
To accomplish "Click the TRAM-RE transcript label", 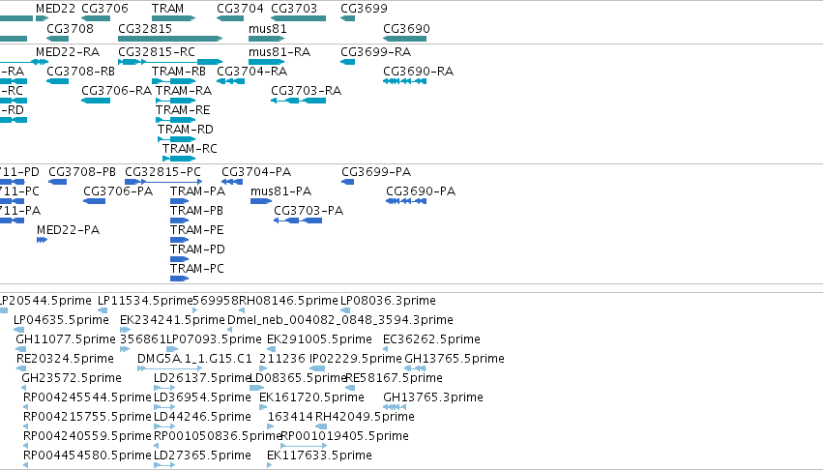I will 183,110.
